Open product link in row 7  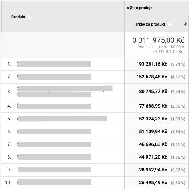[x=54, y=144]
